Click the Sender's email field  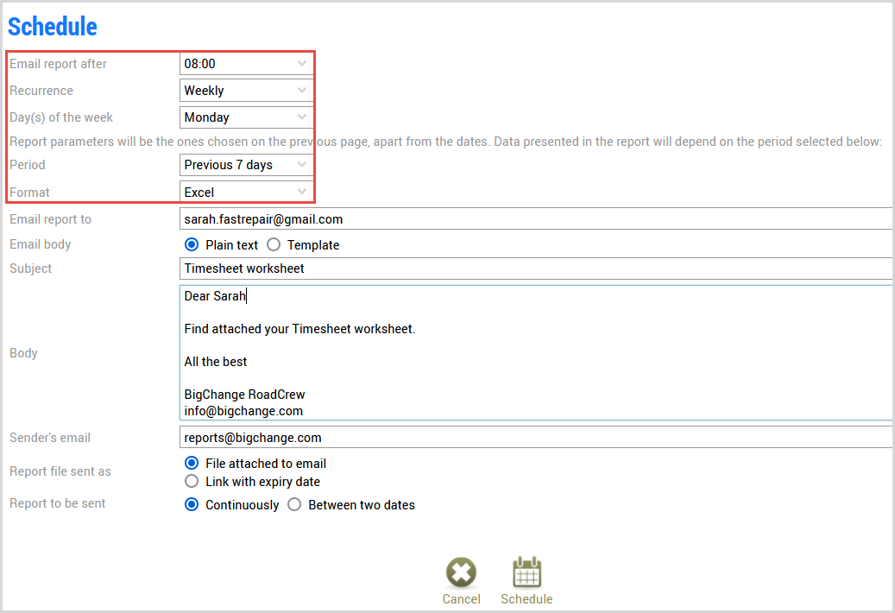(x=535, y=438)
